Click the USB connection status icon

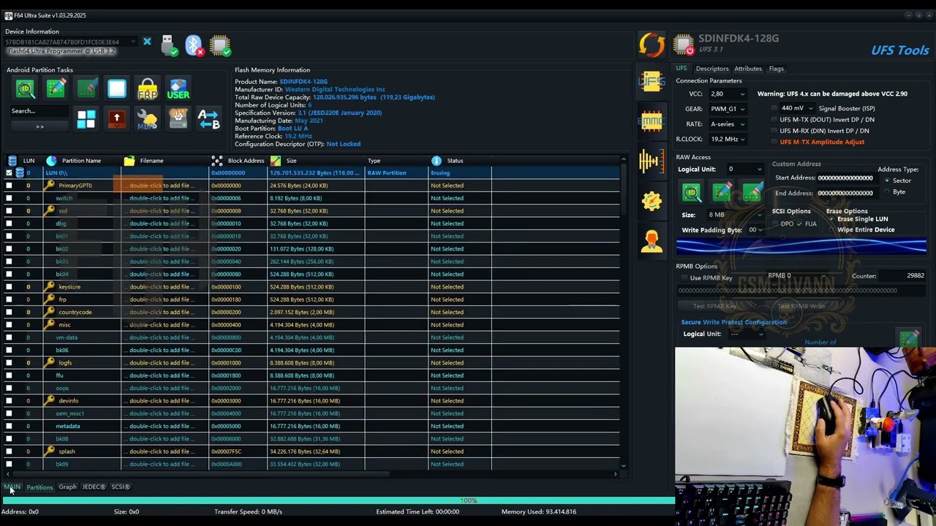pos(168,46)
